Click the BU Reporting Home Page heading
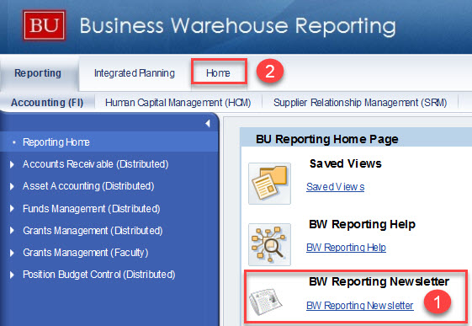Image resolution: width=472 pixels, height=326 pixels. tap(327, 139)
